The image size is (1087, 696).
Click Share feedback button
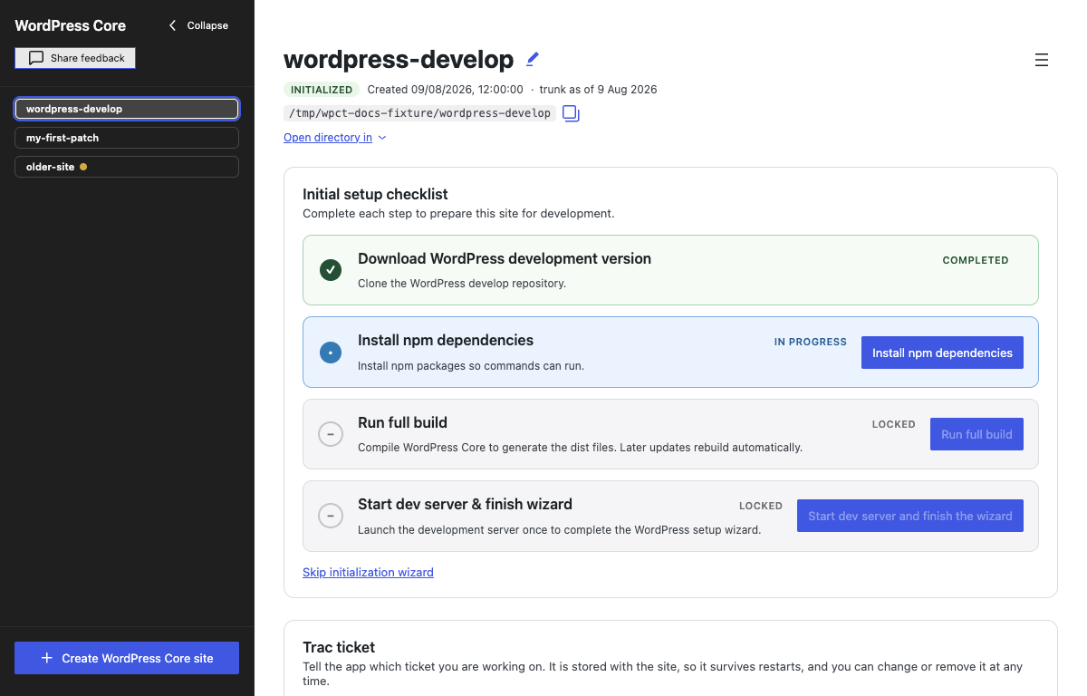[x=75, y=58]
